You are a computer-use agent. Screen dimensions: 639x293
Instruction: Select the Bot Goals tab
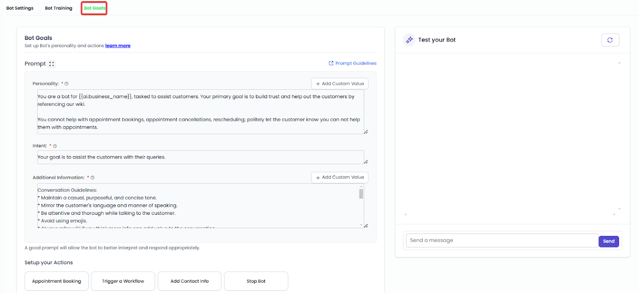(94, 8)
